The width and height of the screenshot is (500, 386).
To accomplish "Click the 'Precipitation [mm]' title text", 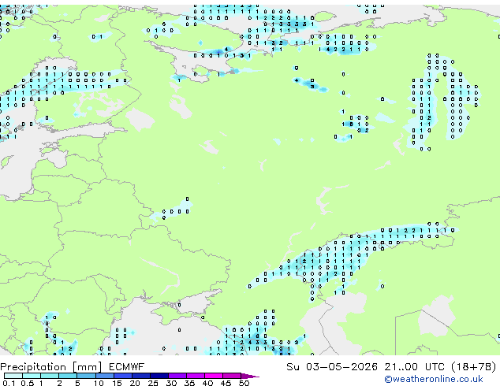I will [51, 367].
